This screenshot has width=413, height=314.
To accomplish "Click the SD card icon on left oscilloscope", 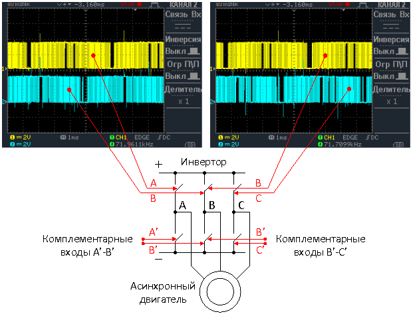I will coord(190,145).
